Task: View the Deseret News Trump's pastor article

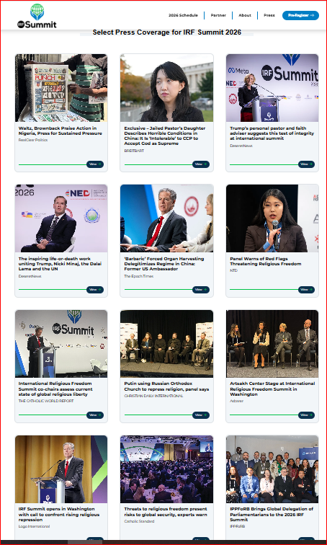Action: 306,164
